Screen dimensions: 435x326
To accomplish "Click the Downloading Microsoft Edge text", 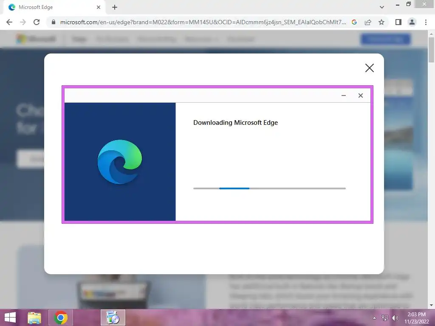I will 235,123.
